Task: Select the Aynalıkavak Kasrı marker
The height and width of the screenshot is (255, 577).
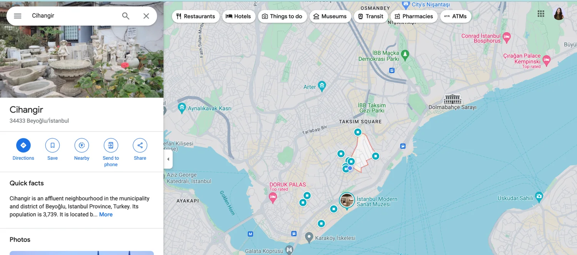Action: pos(182,108)
